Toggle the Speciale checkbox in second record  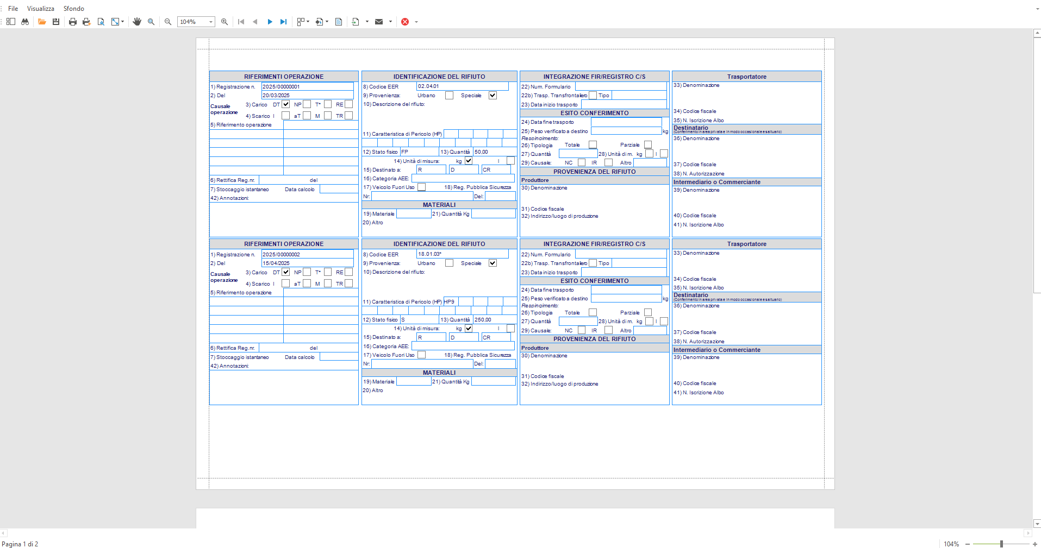pos(493,263)
